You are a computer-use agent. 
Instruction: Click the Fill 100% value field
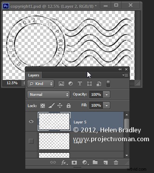[96, 106]
